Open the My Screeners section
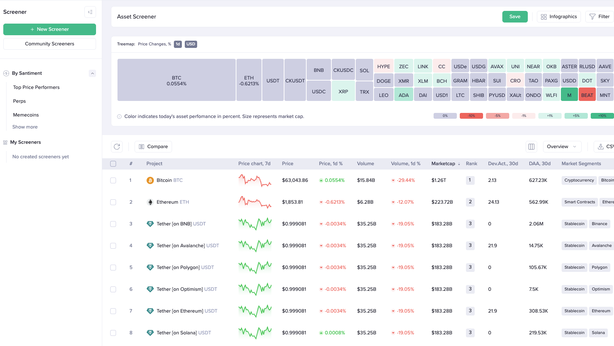The width and height of the screenshot is (614, 346). 25,142
